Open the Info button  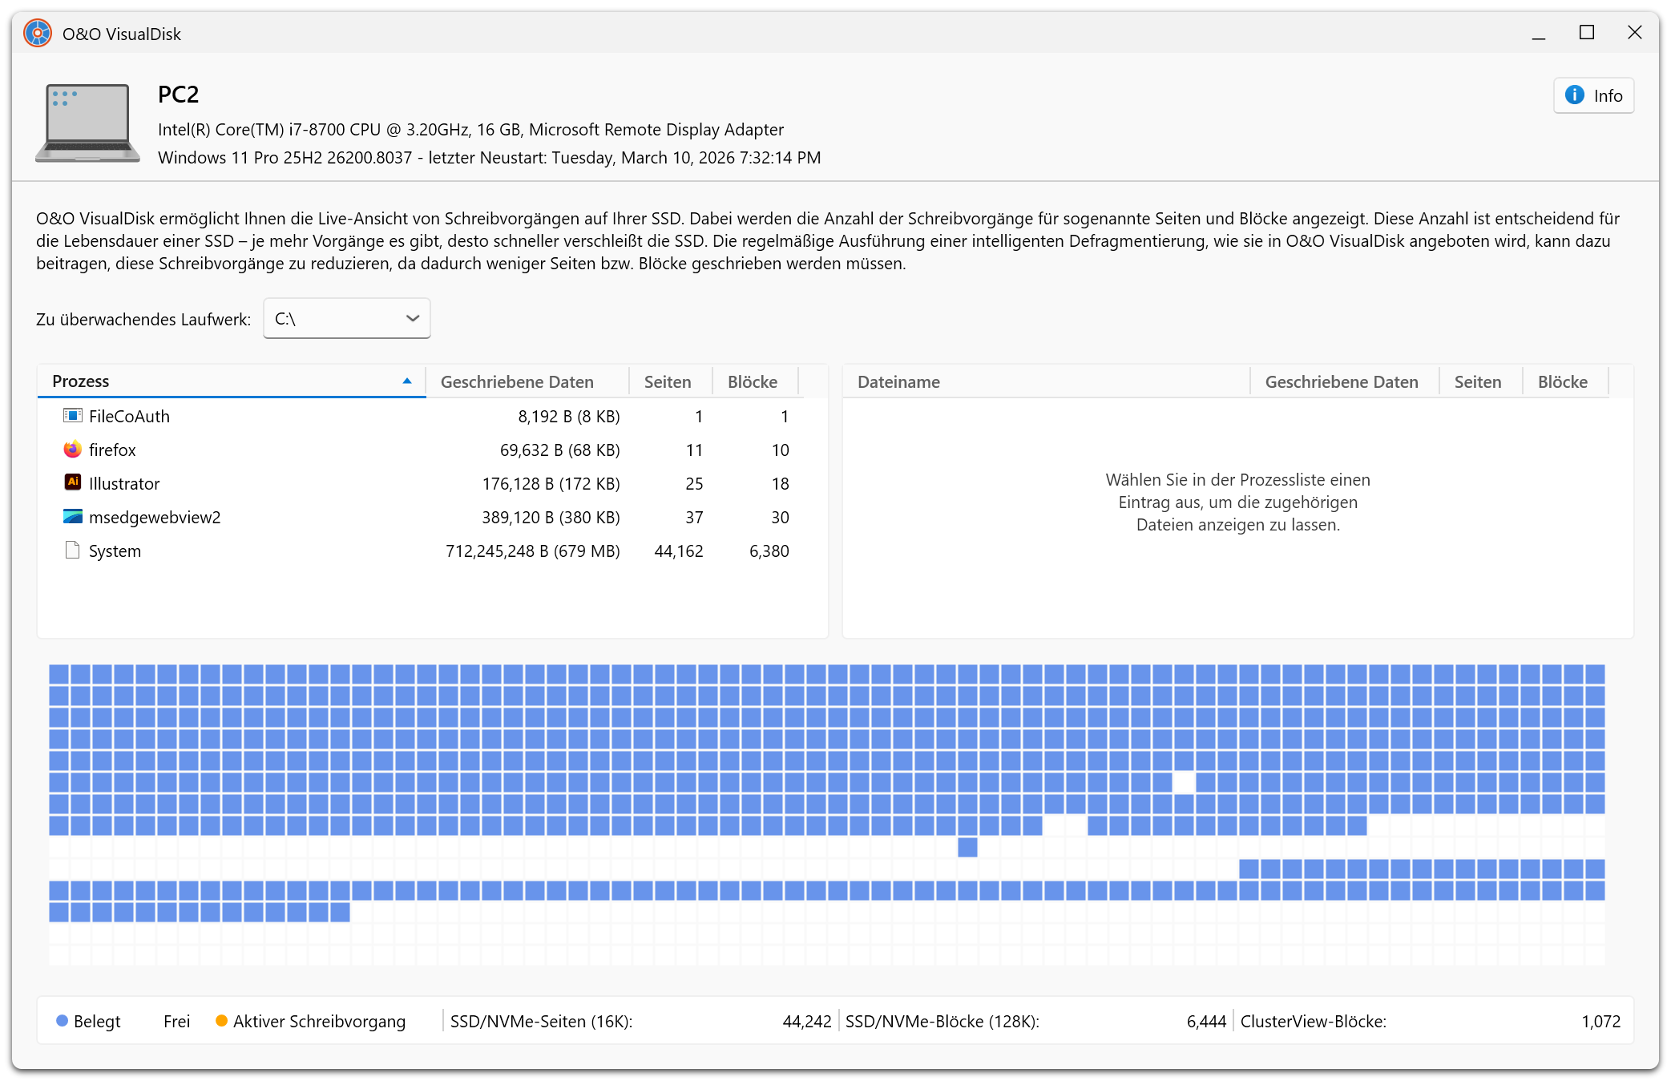click(x=1593, y=95)
